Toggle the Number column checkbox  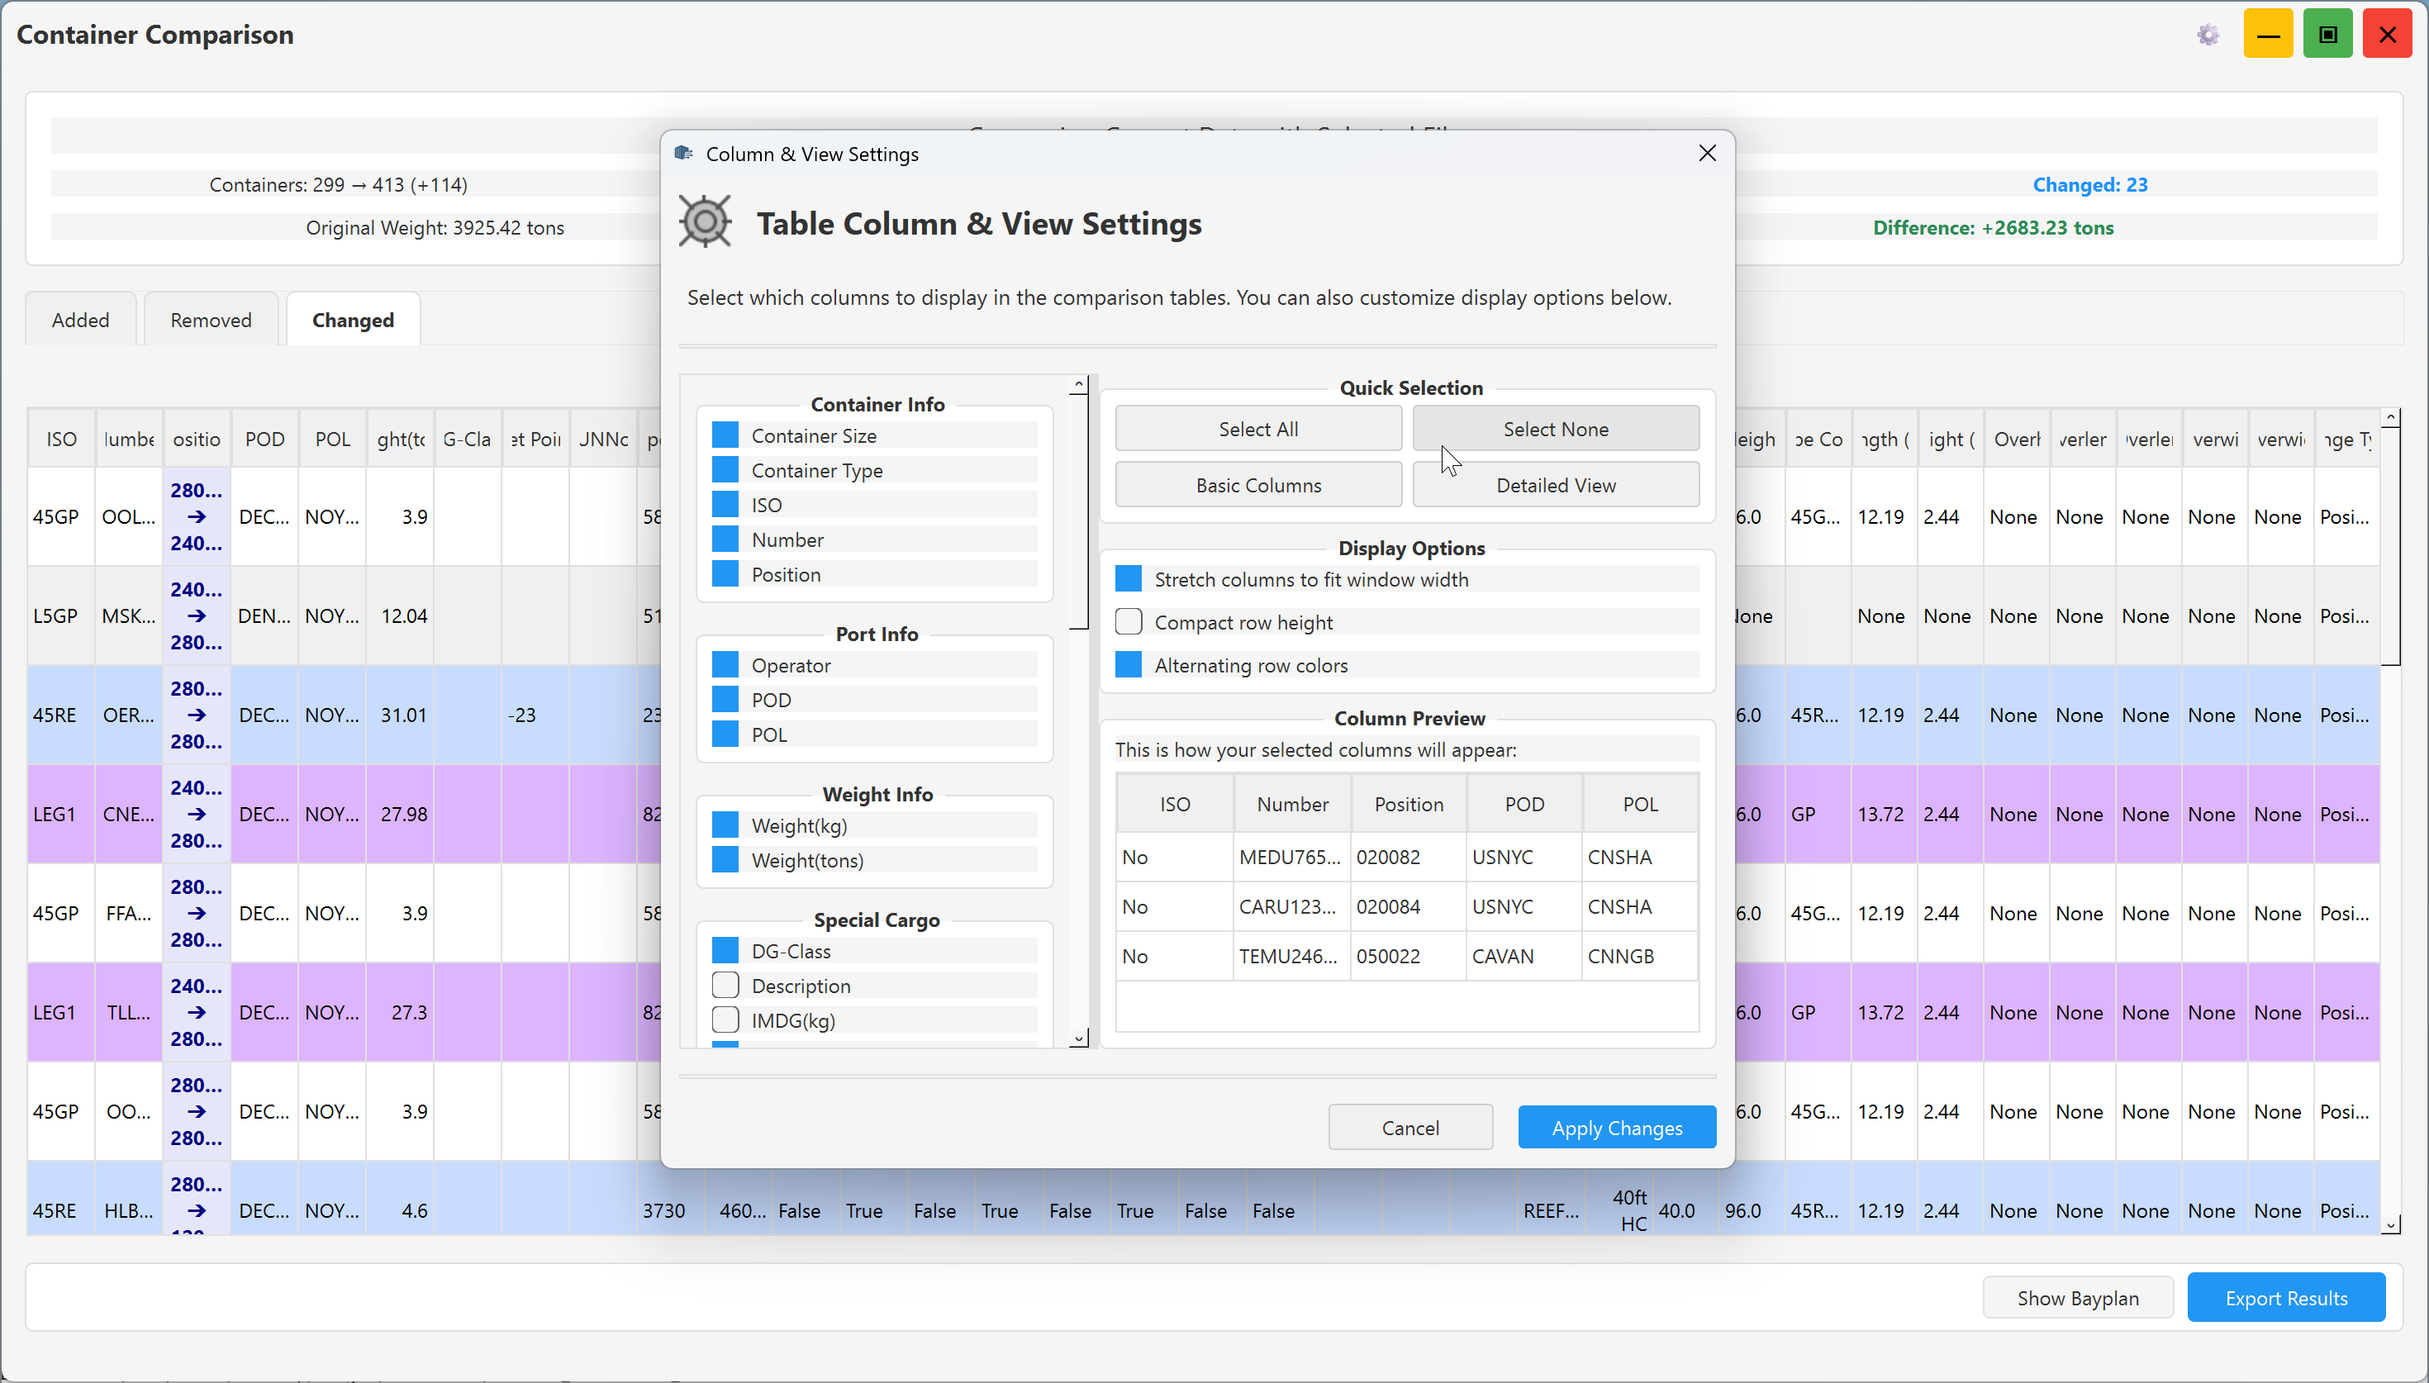pyautogui.click(x=725, y=539)
